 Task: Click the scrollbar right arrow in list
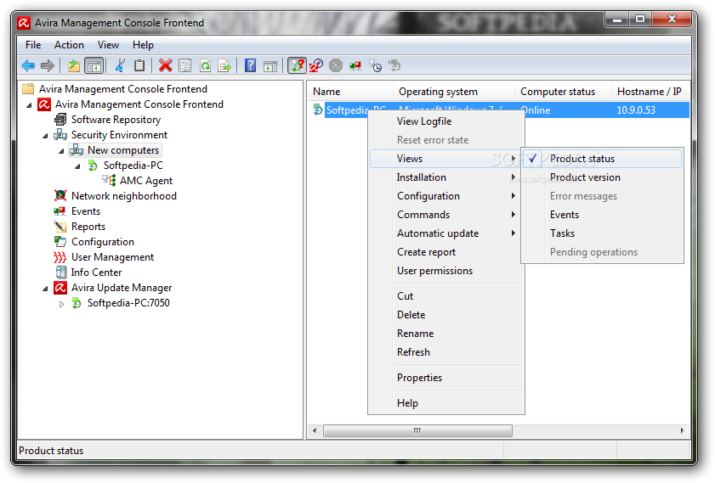682,430
